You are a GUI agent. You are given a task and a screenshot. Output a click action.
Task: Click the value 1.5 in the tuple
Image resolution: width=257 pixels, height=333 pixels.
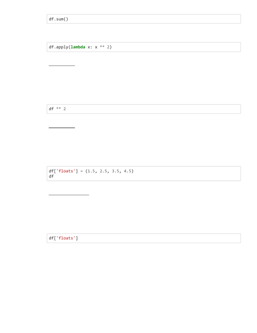[x=91, y=171]
